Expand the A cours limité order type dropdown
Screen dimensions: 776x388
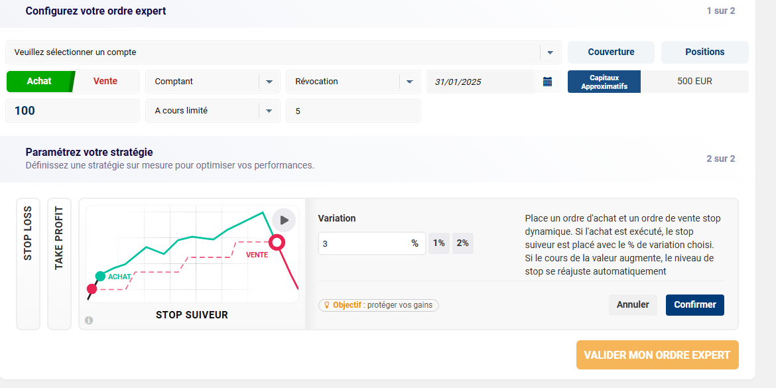pos(269,111)
